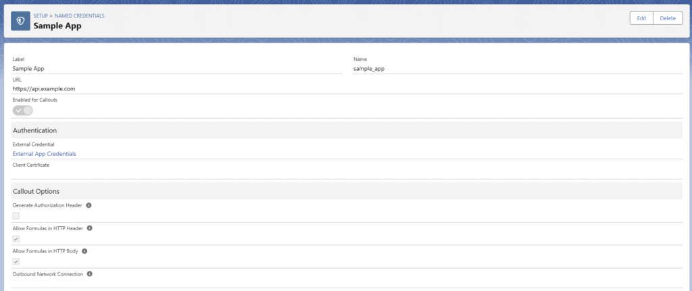Click info icon beside Allow Formulas in HTTP Body

(x=86, y=251)
